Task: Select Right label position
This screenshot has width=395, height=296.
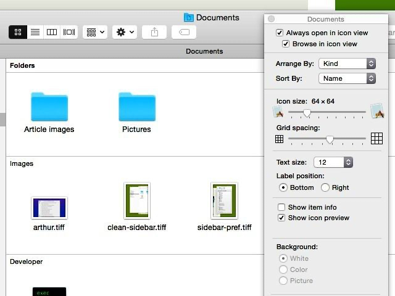Action: pos(325,187)
